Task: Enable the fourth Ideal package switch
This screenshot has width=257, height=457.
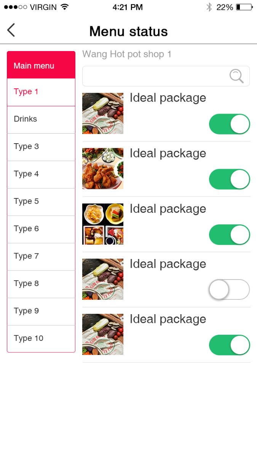Action: tap(229, 290)
